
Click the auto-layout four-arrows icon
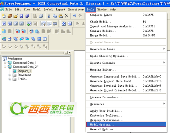[64, 24]
